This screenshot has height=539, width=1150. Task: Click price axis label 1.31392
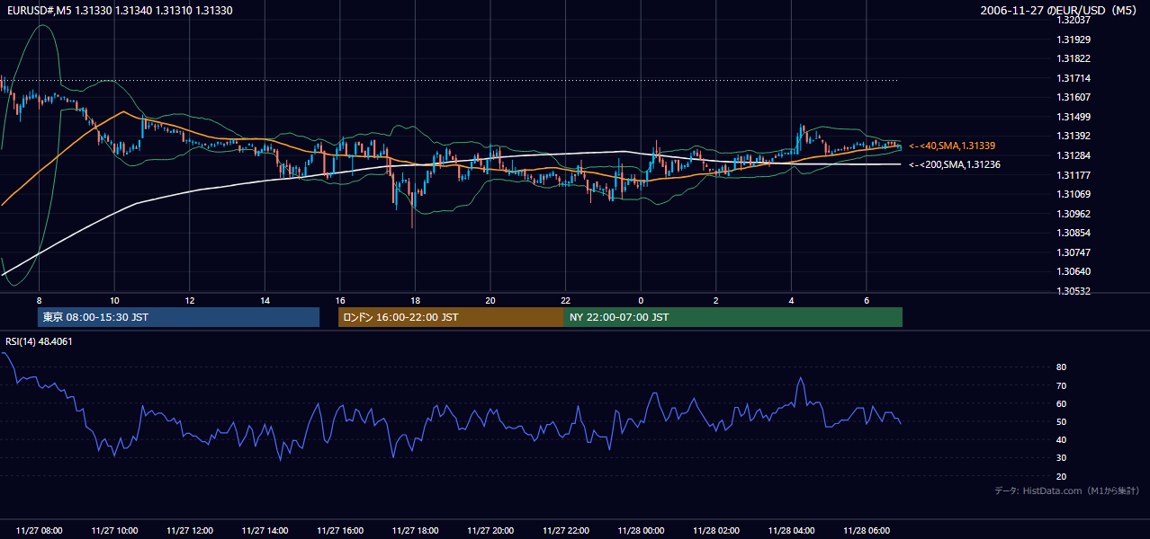(x=1074, y=136)
